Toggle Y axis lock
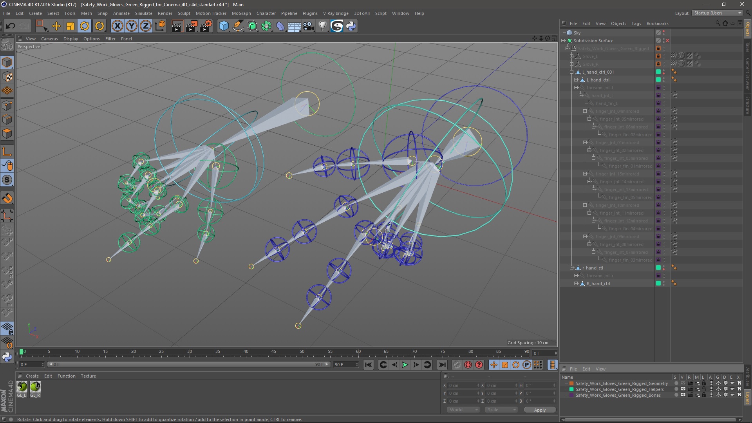Image resolution: width=752 pixels, height=423 pixels. (132, 26)
